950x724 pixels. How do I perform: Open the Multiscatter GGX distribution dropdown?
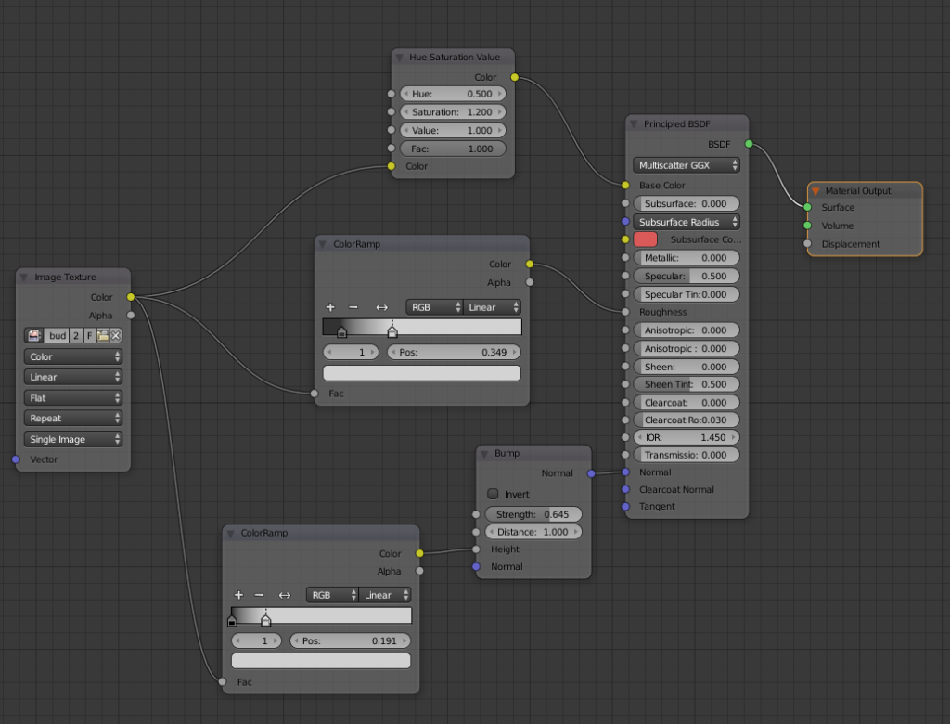[687, 165]
